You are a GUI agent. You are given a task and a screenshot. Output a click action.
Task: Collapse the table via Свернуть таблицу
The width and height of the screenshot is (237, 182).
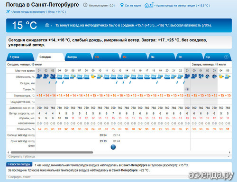click(22, 156)
